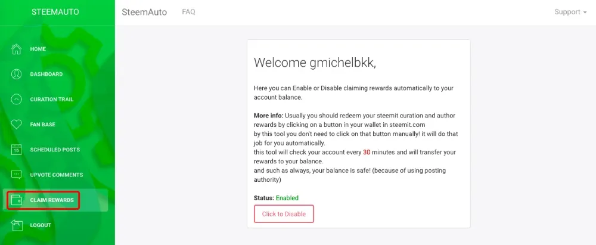Screen dimensions: 596x245
Task: Open SCHEDULED POSTS text label
Action: click(55, 150)
